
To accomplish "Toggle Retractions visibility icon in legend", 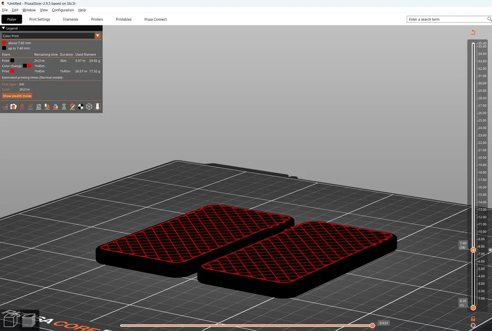I will click(22, 107).
